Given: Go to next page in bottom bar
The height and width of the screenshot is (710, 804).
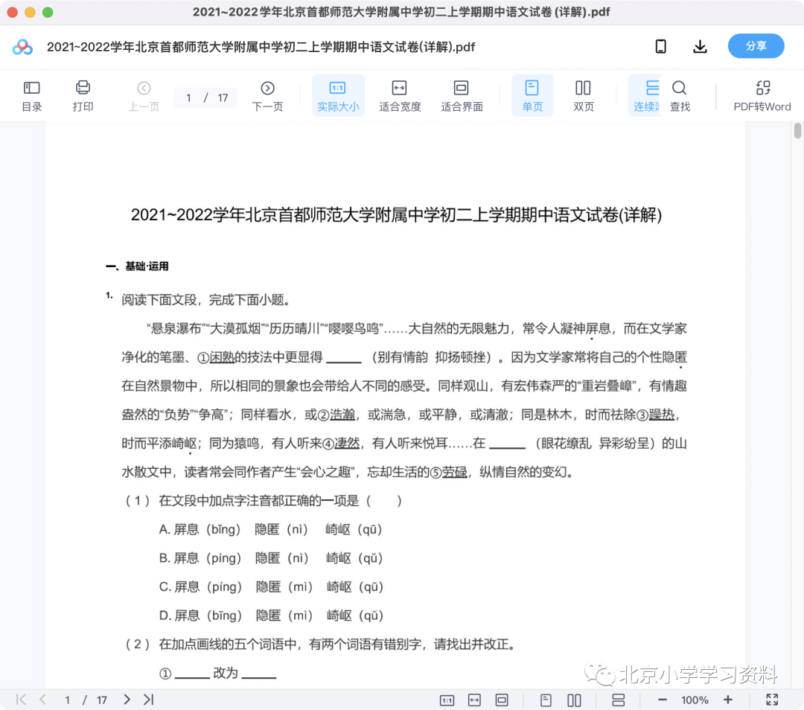Looking at the screenshot, I should point(127,700).
